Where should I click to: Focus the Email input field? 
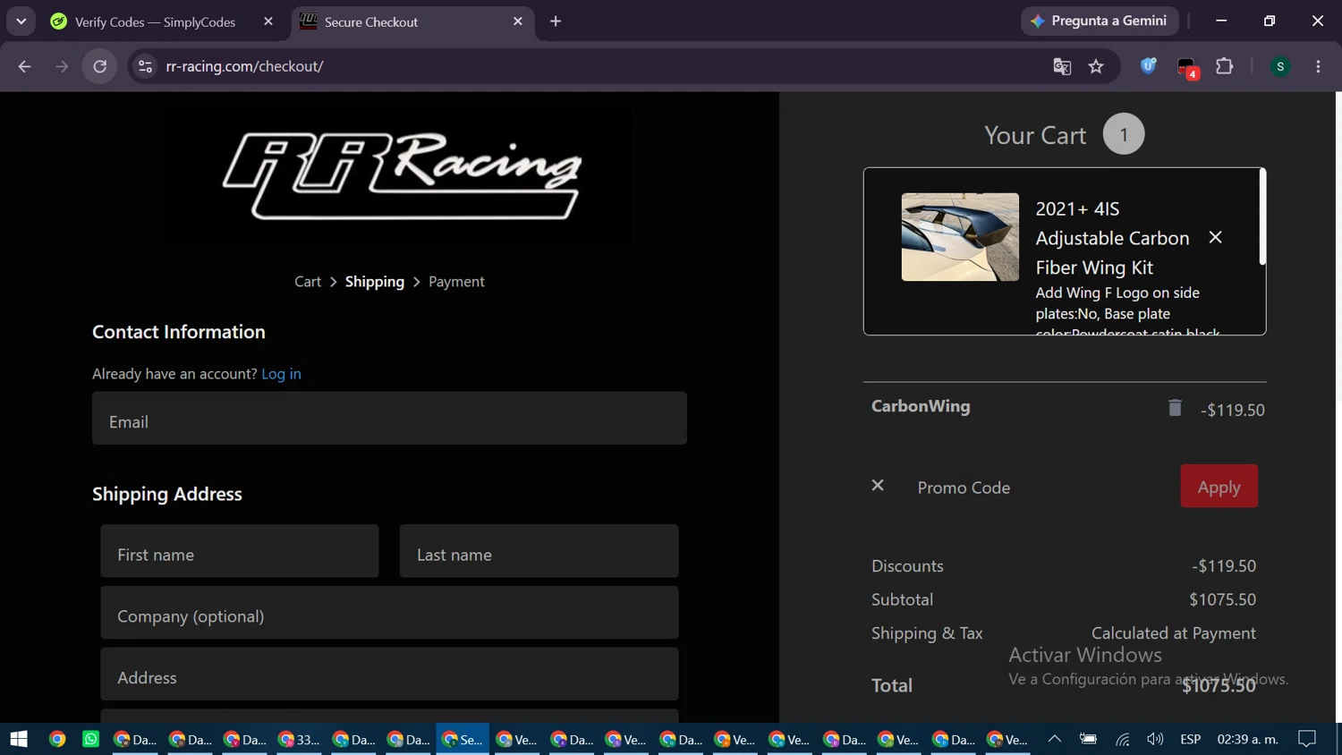pyautogui.click(x=389, y=418)
